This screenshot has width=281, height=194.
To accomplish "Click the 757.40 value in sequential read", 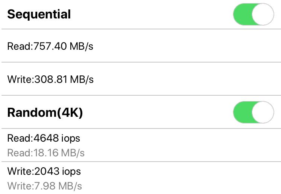I will tap(47, 47).
